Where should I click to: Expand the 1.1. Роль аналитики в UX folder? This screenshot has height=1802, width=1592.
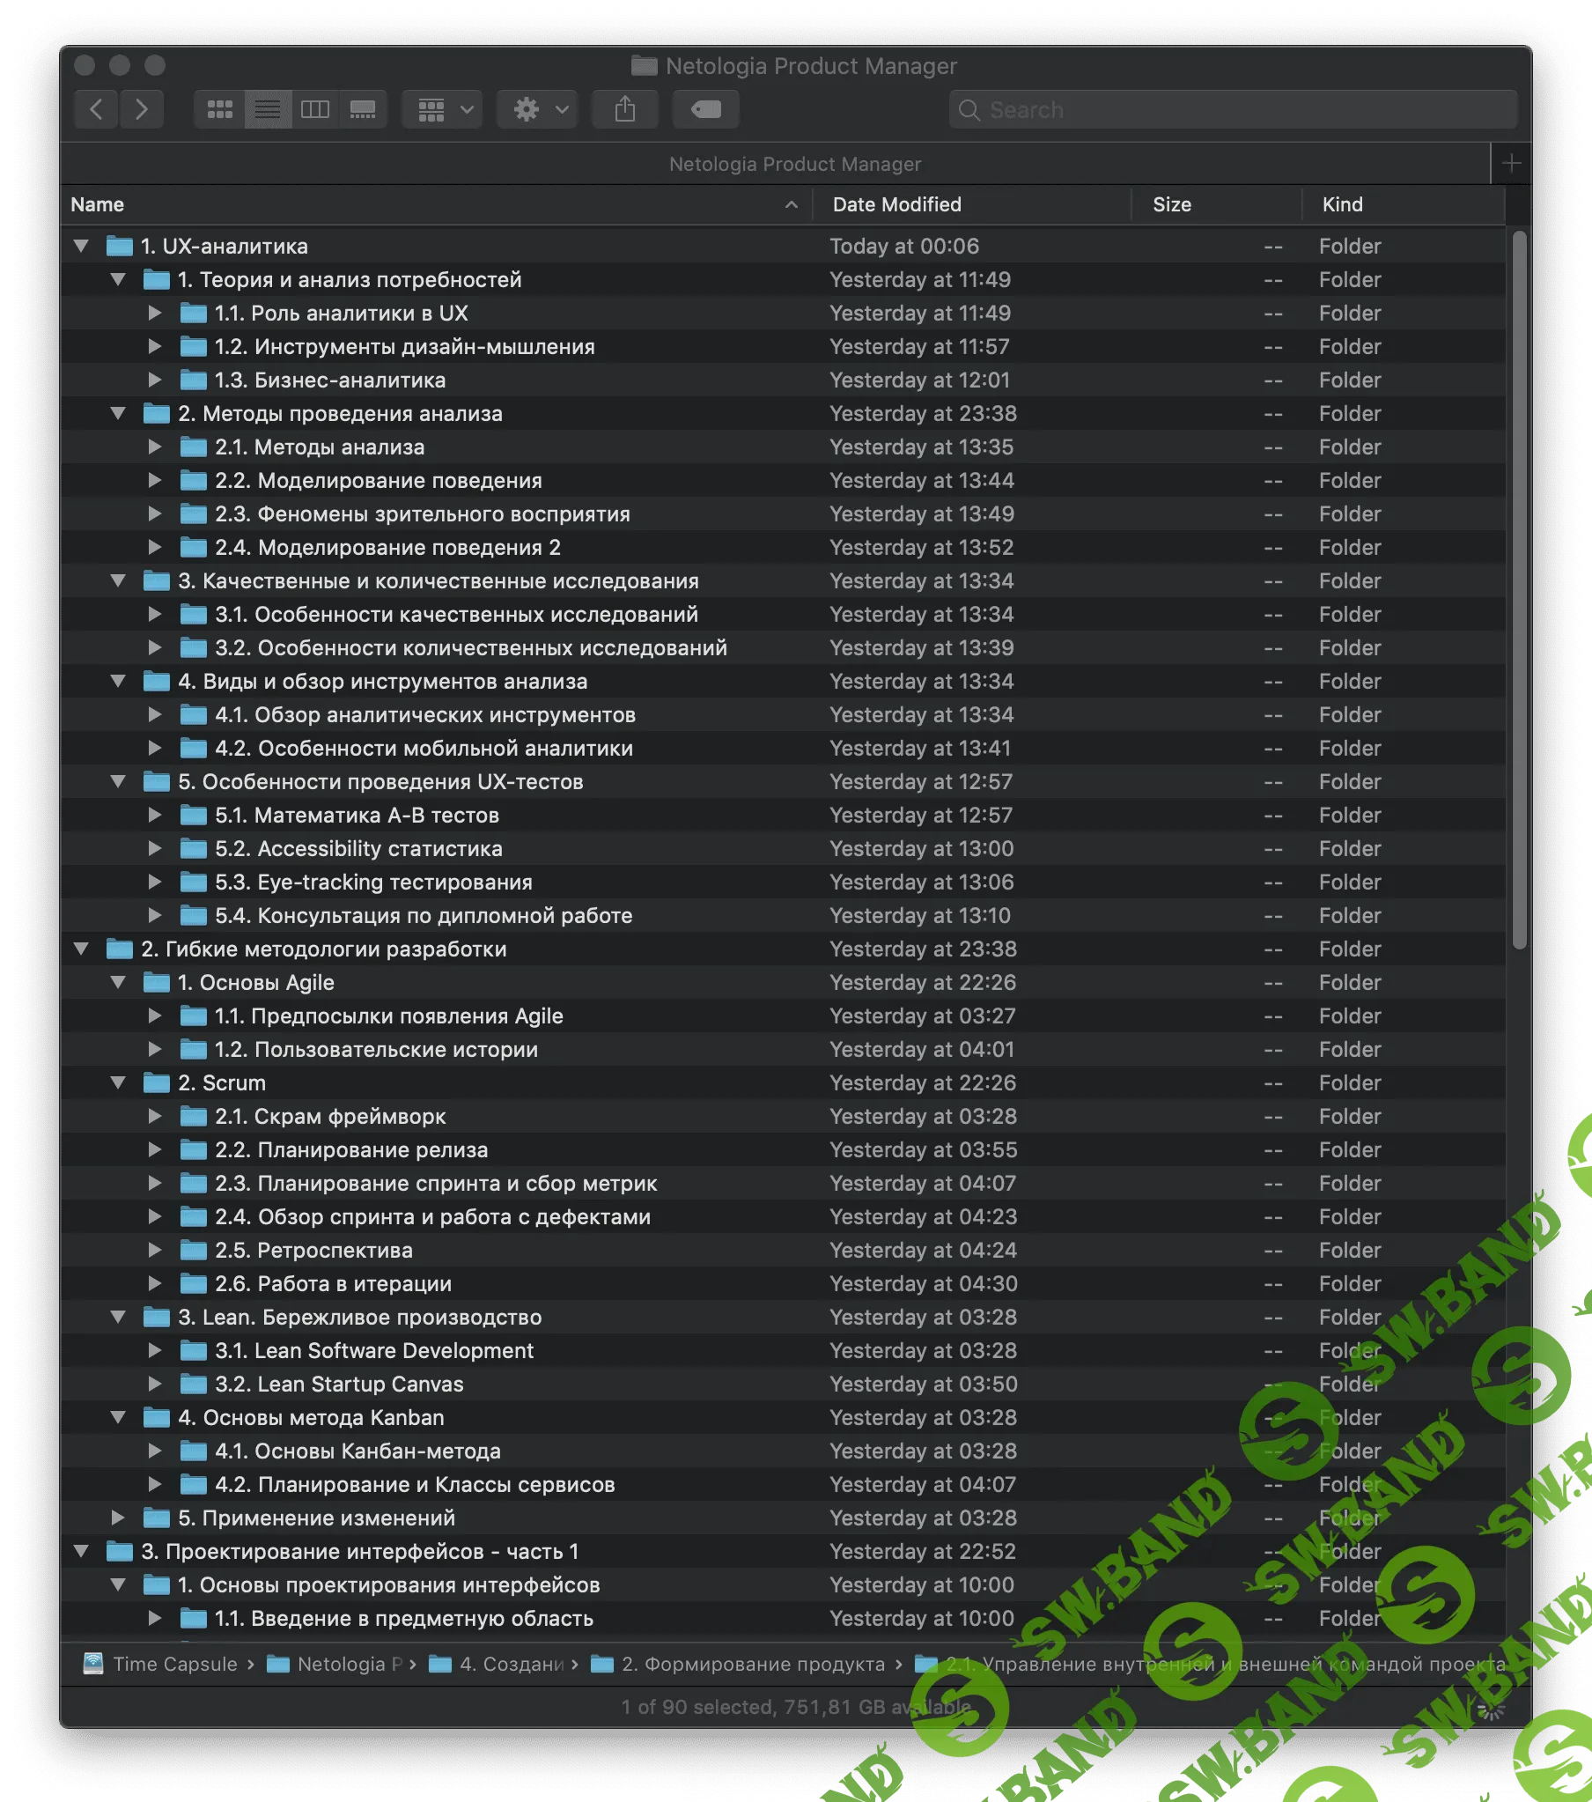155,313
